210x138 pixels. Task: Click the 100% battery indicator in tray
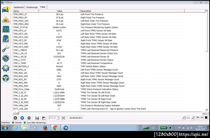[x=163, y=128]
